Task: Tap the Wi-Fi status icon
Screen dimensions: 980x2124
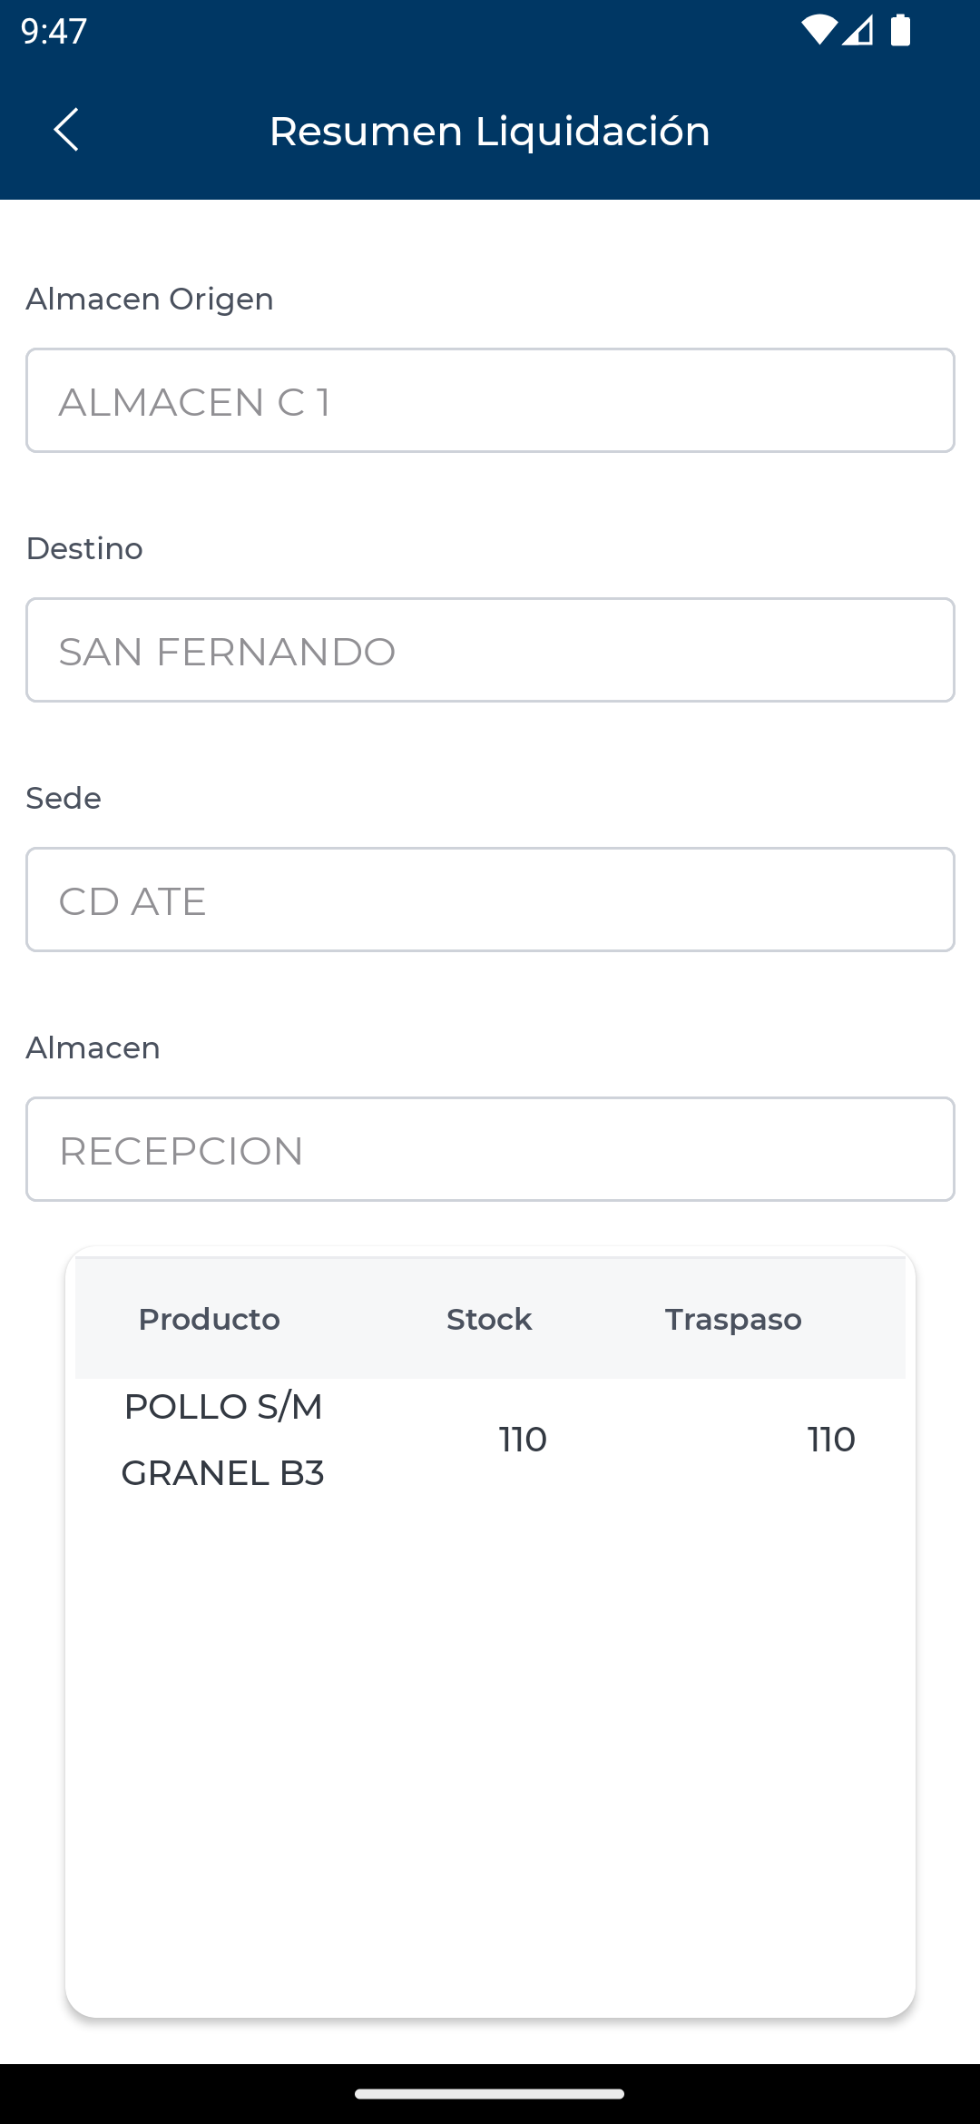Action: coord(818,31)
